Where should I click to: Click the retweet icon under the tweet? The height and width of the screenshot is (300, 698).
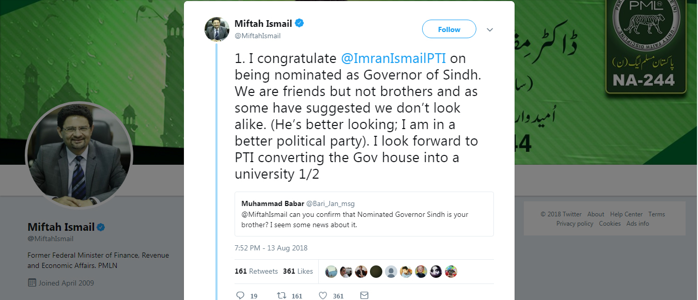pos(282,296)
